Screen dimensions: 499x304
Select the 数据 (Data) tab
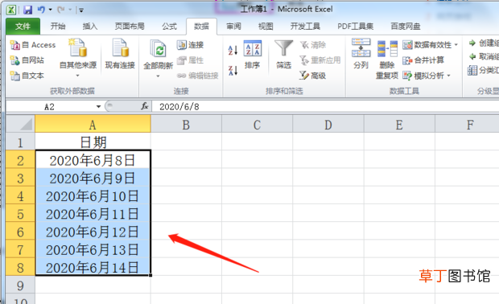point(201,27)
